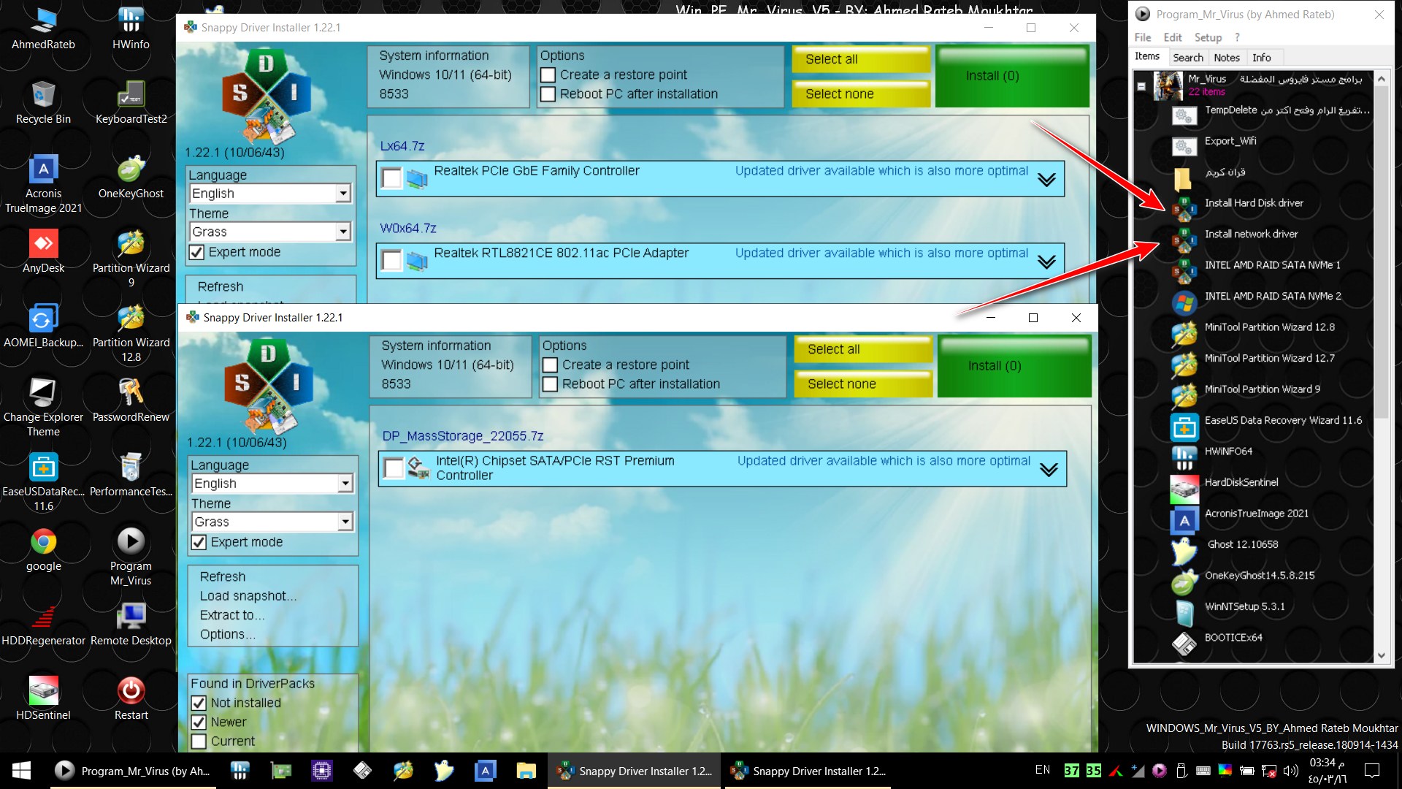Open Remote Desktop desktop icon
The width and height of the screenshot is (1402, 789).
pyautogui.click(x=131, y=624)
